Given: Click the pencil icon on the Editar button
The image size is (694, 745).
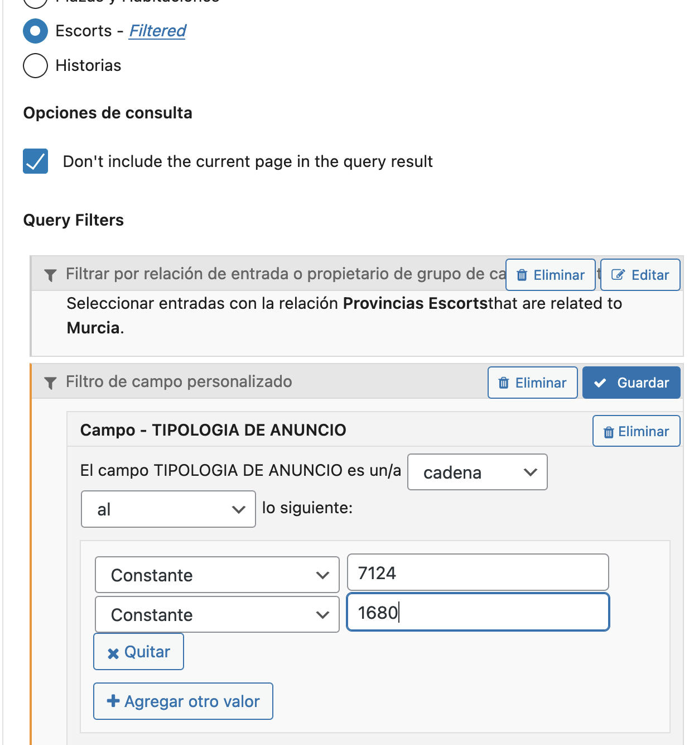Looking at the screenshot, I should (x=618, y=275).
